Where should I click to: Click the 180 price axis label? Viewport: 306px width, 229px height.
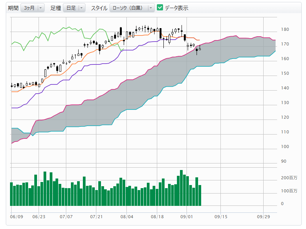(x=285, y=30)
